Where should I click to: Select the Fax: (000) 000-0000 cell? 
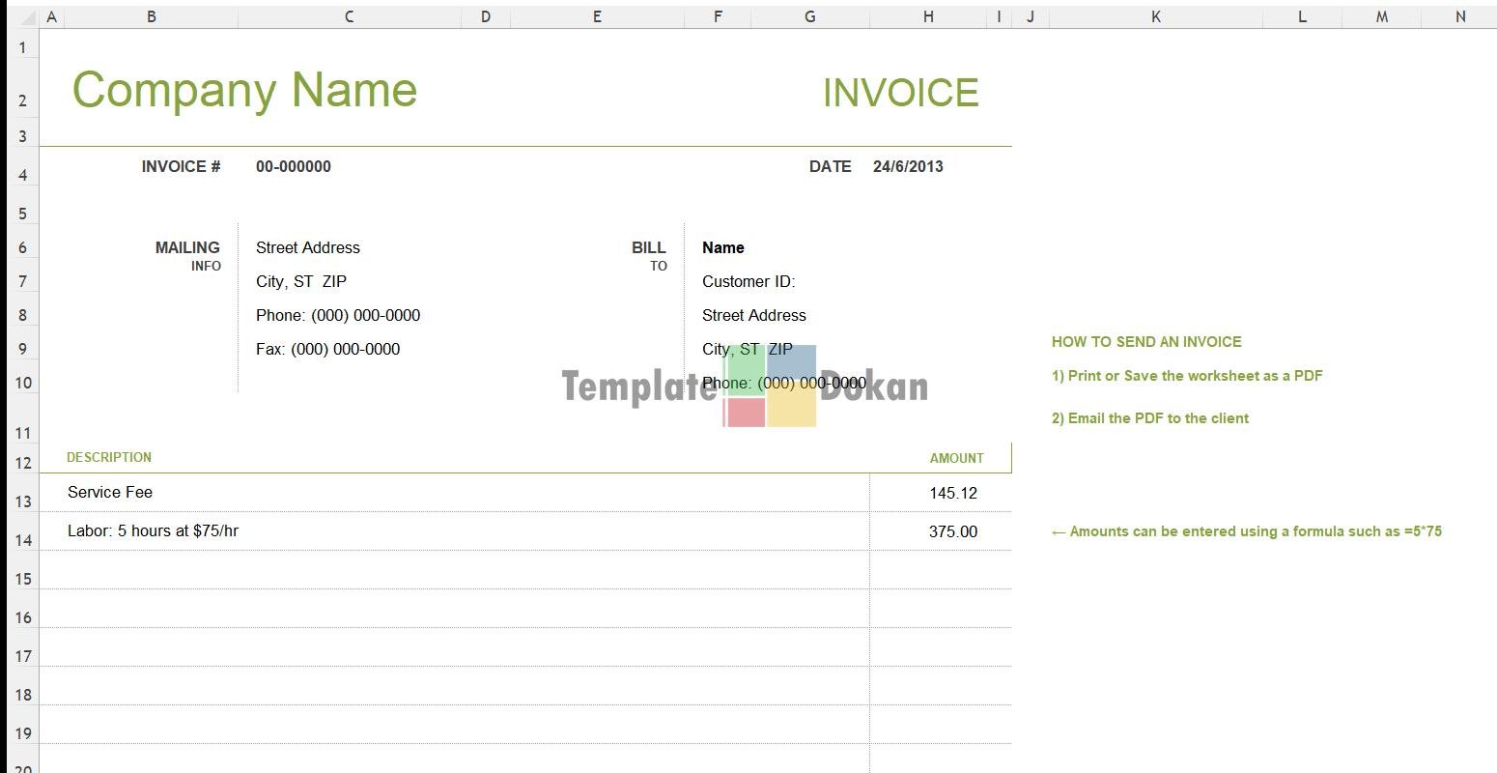327,349
